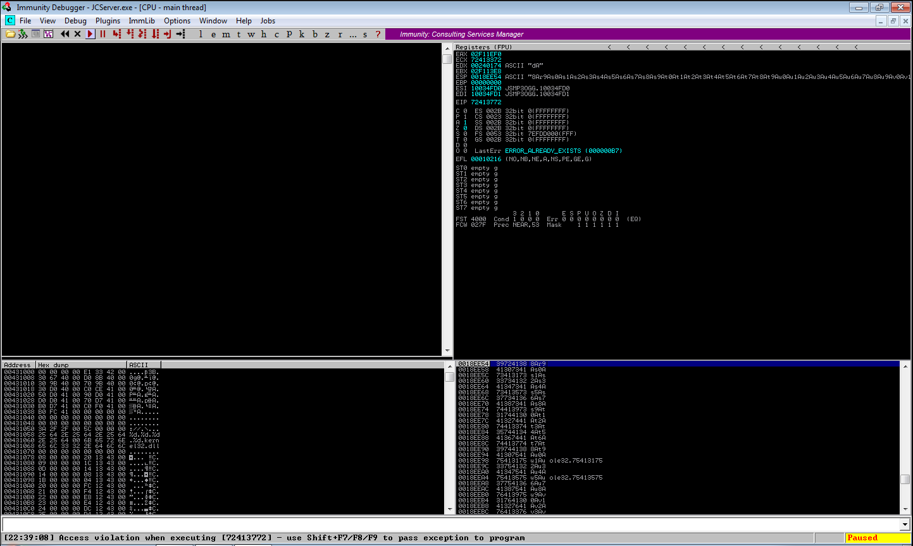
Task: Click the Step into toolbar icon
Action: click(117, 34)
